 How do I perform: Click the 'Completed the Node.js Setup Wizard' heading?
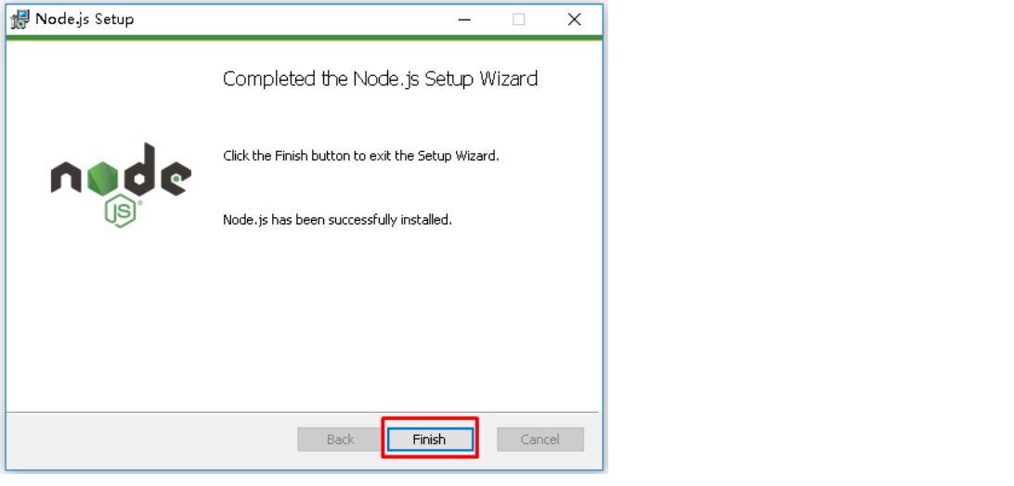(x=380, y=79)
